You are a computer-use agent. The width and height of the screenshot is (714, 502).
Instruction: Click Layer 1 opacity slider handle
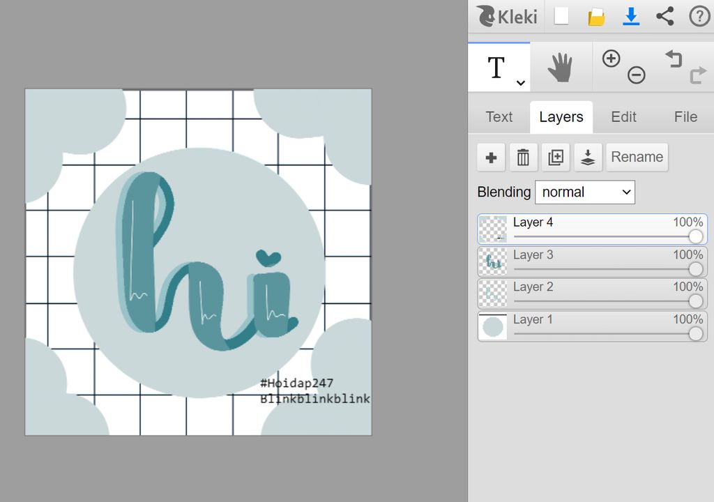pyautogui.click(x=695, y=334)
